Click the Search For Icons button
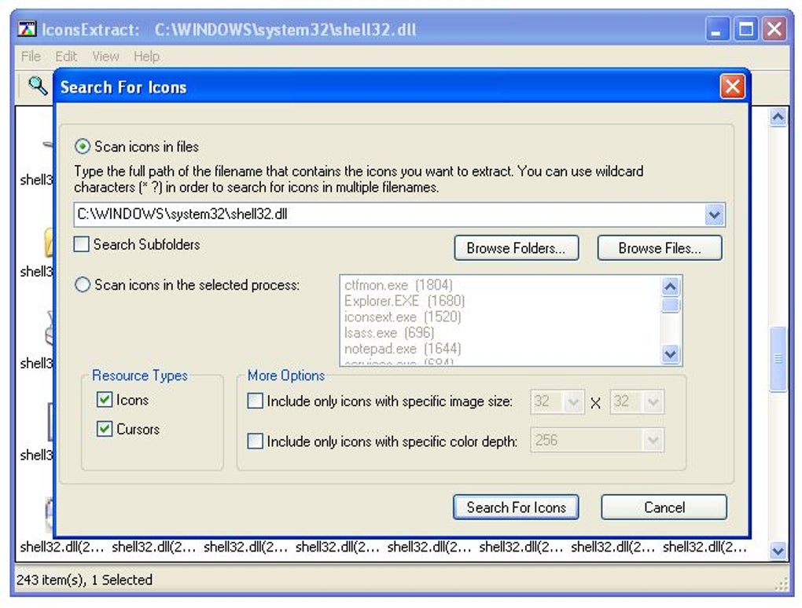802x608 pixels. coord(516,507)
